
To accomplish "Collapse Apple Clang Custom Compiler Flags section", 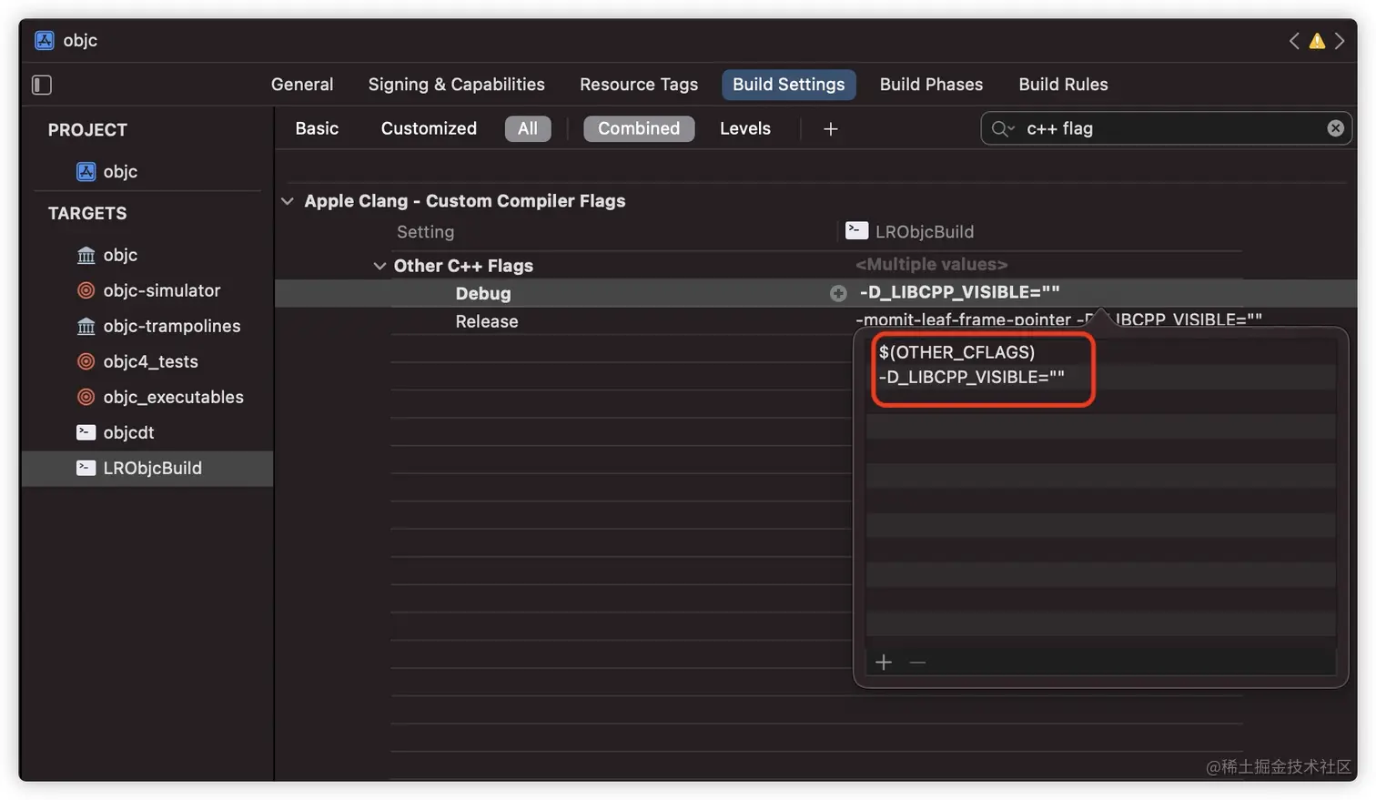I will [288, 201].
